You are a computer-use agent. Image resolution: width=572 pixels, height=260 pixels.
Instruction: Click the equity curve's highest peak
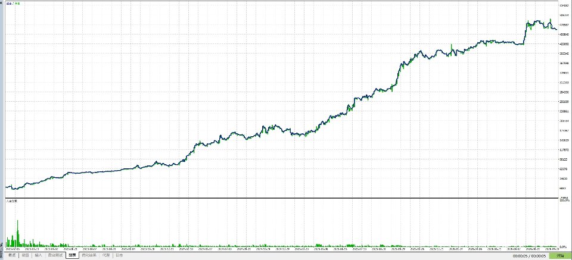pyautogui.click(x=550, y=19)
